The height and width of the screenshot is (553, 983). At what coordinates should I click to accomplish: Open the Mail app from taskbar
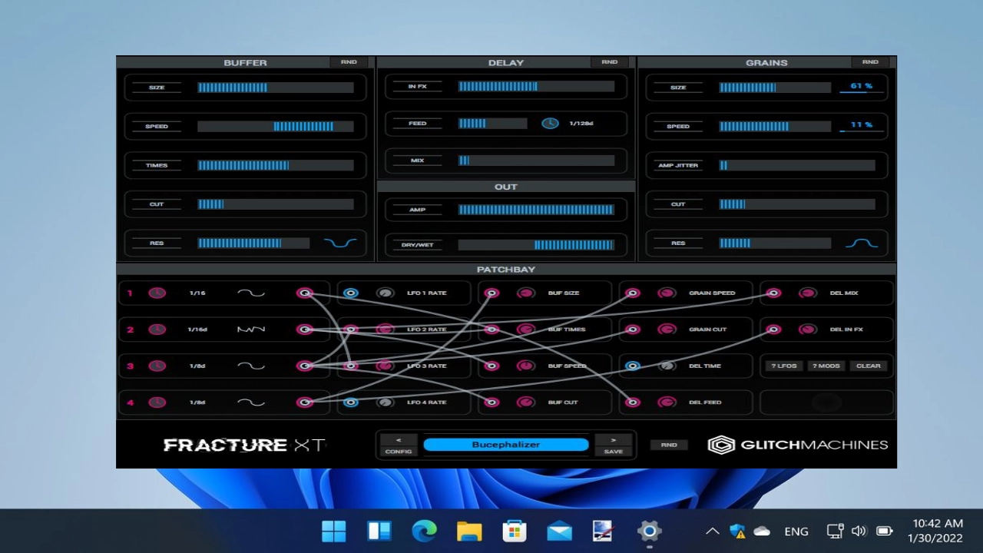click(559, 531)
